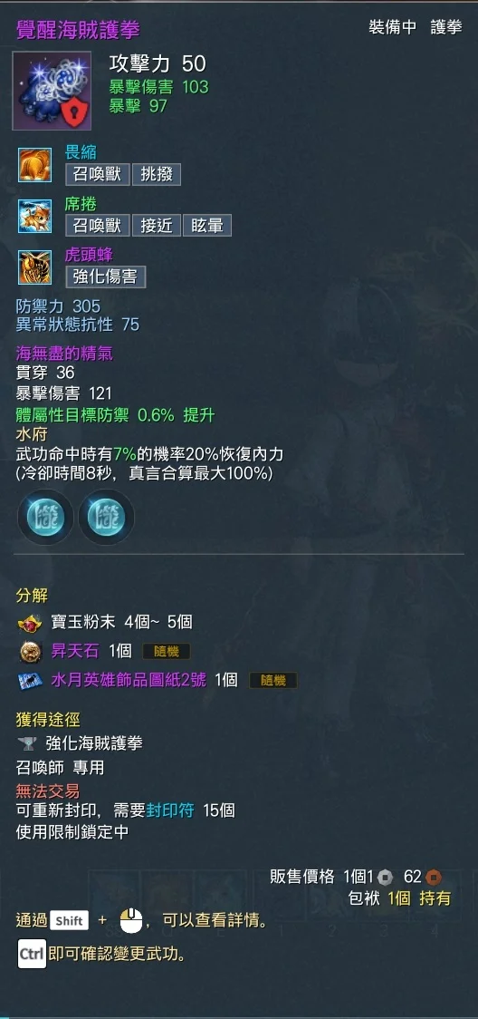Viewport: 478px width, 1019px height.
Task: Click the Shift key hint badge
Action: click(69, 921)
